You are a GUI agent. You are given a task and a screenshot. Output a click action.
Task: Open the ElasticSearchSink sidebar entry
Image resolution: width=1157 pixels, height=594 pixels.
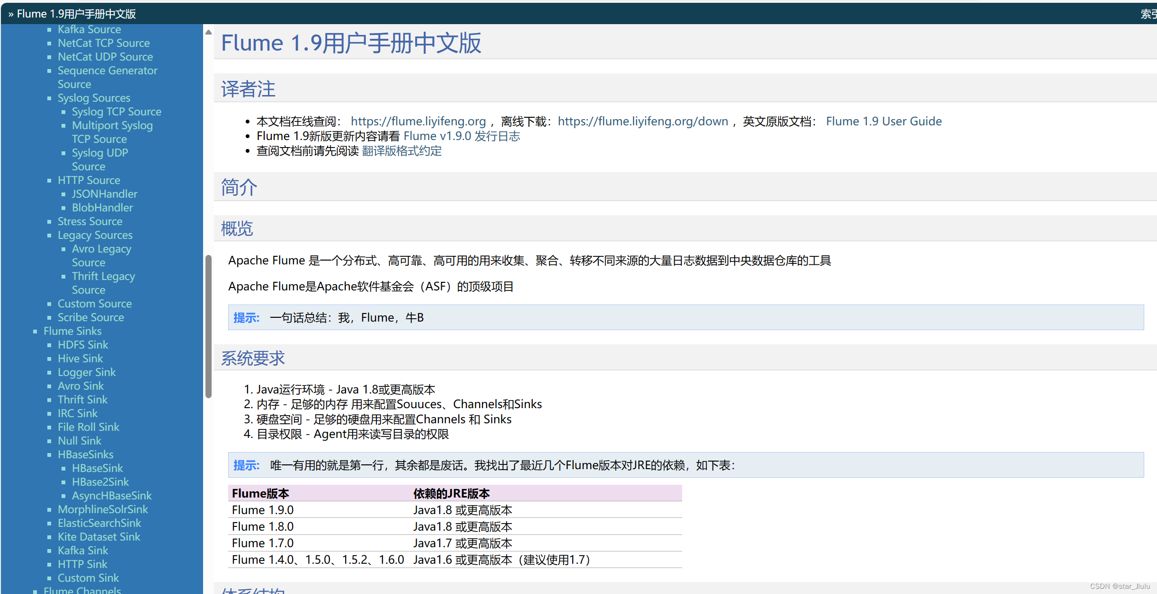coord(99,523)
